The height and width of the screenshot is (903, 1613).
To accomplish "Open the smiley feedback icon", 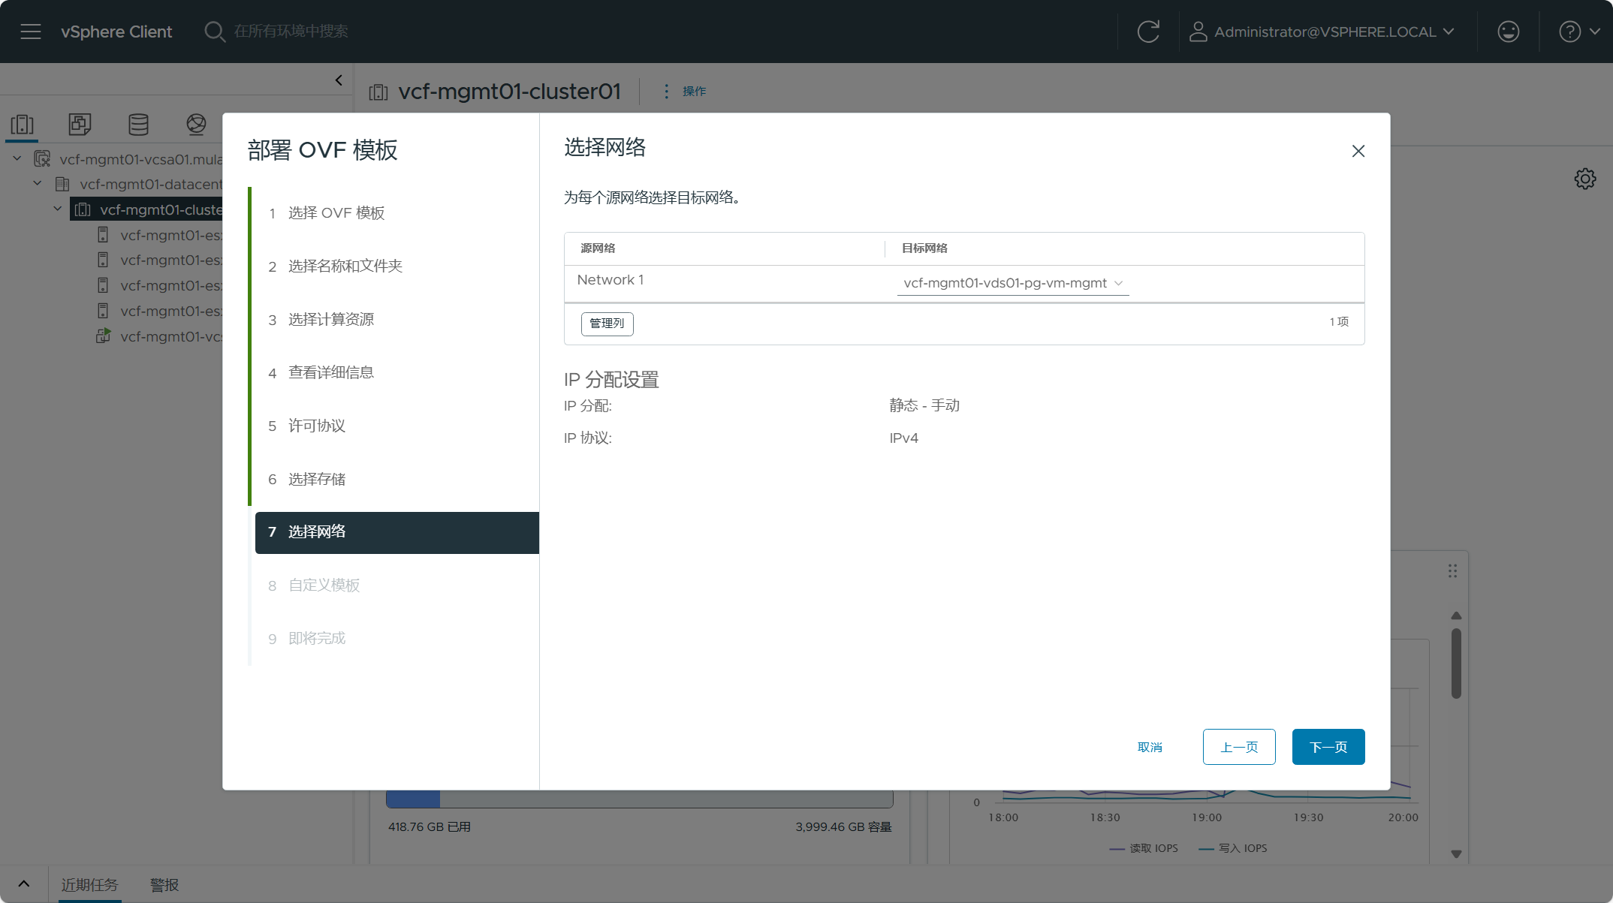I will point(1508,32).
